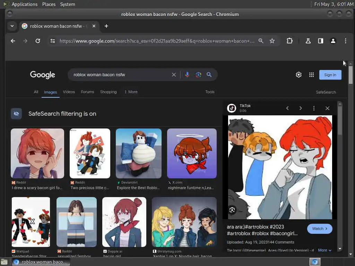This screenshot has height=266, width=355.
Task: Click the main page vertical scrollbar
Action: [350, 75]
